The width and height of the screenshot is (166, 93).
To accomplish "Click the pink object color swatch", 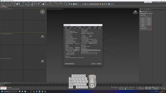I will click(151, 30).
